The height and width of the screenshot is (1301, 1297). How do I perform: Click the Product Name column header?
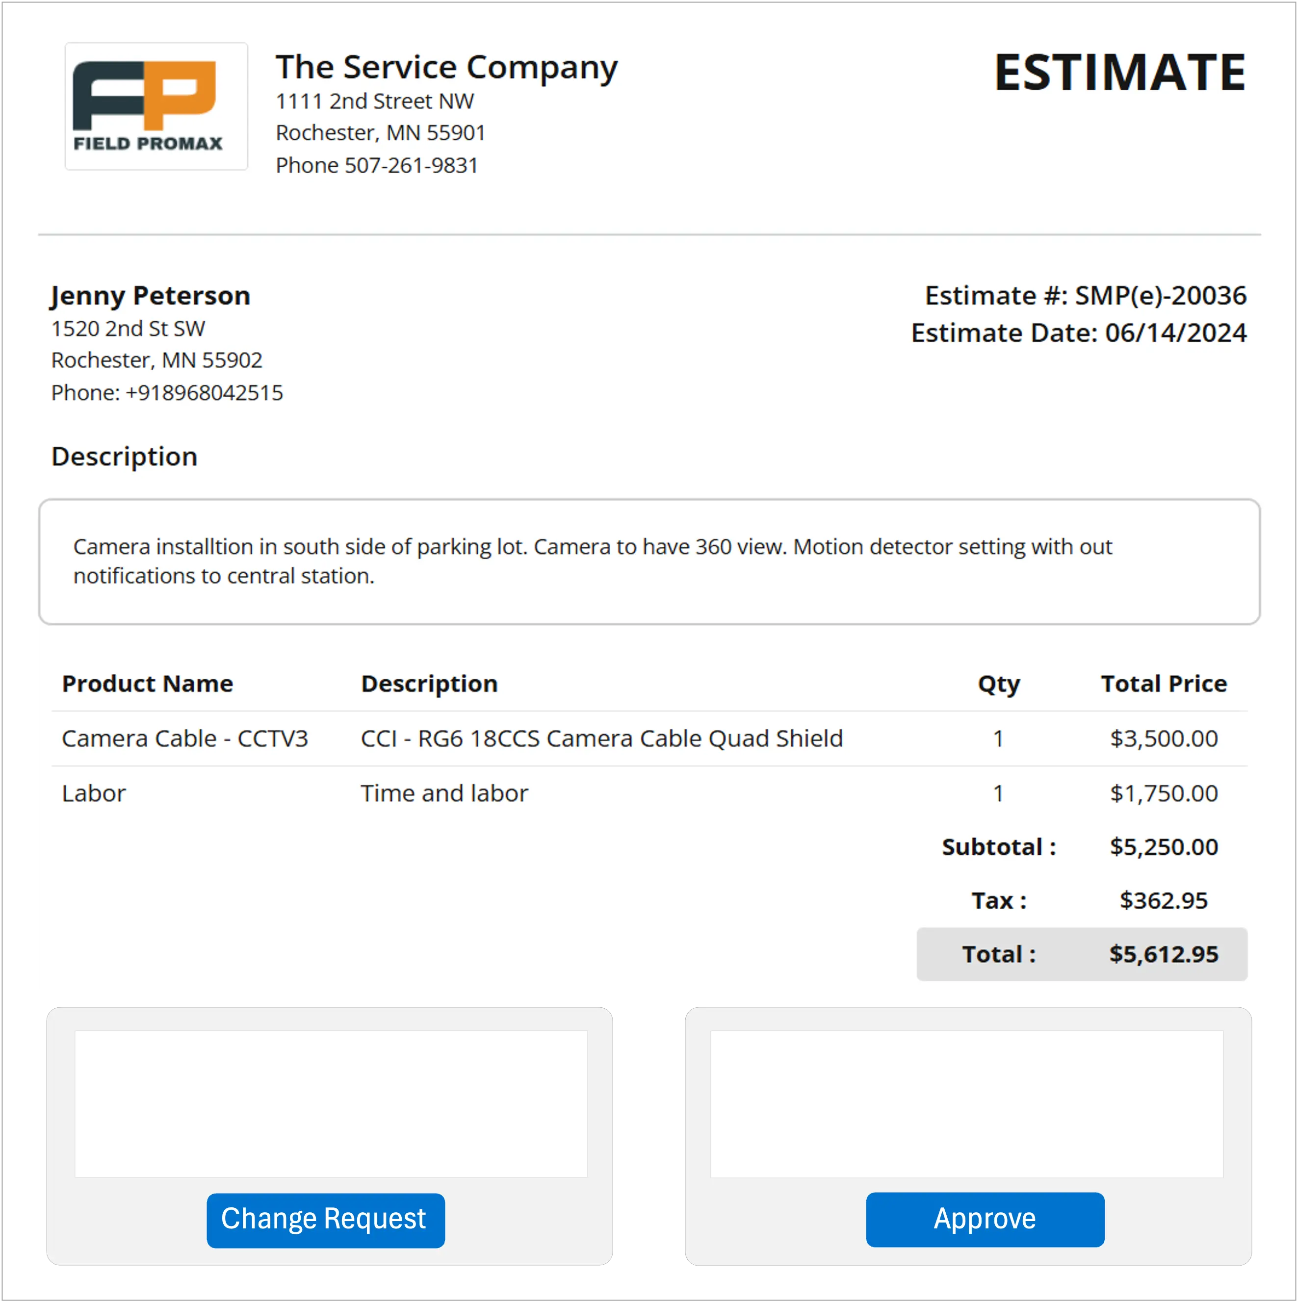[148, 684]
